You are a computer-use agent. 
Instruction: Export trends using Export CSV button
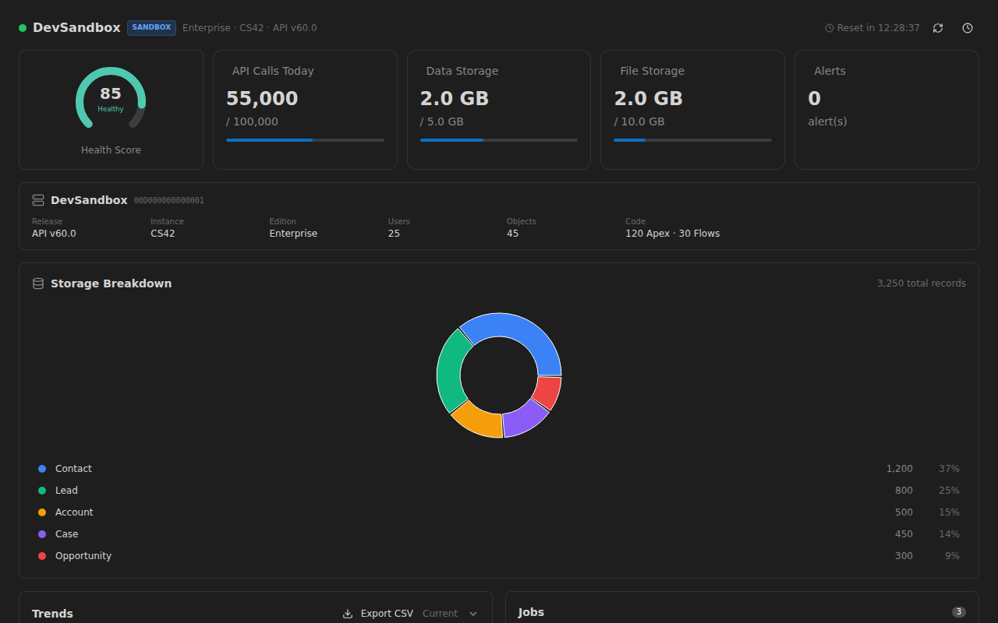(x=378, y=614)
